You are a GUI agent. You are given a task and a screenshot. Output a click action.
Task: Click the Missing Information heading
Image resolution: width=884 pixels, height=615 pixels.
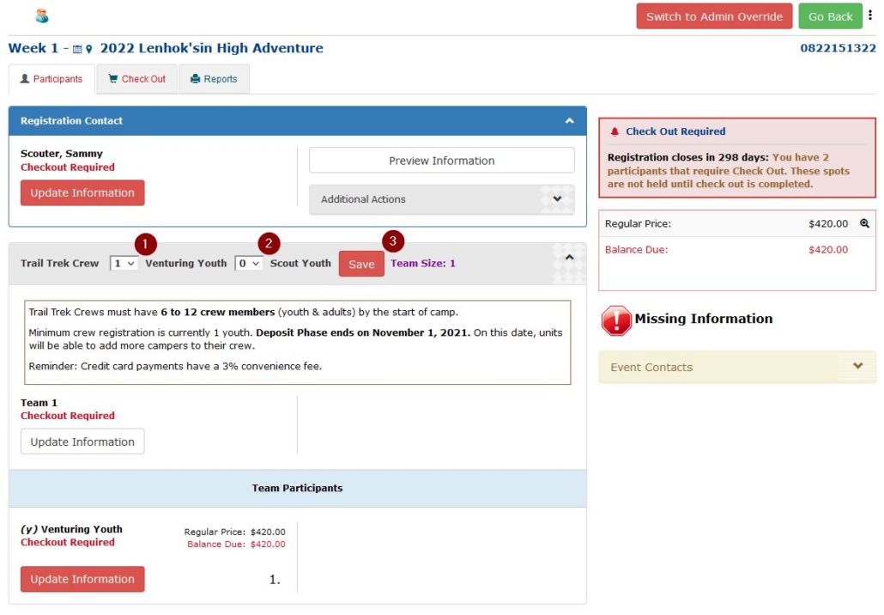click(704, 319)
